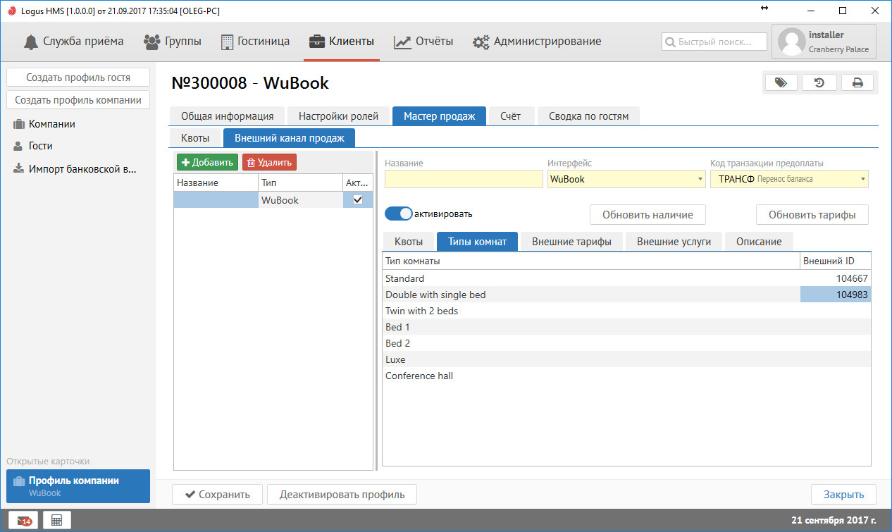This screenshot has width=892, height=532.
Task: Toggle the активировать switch
Action: coord(399,214)
